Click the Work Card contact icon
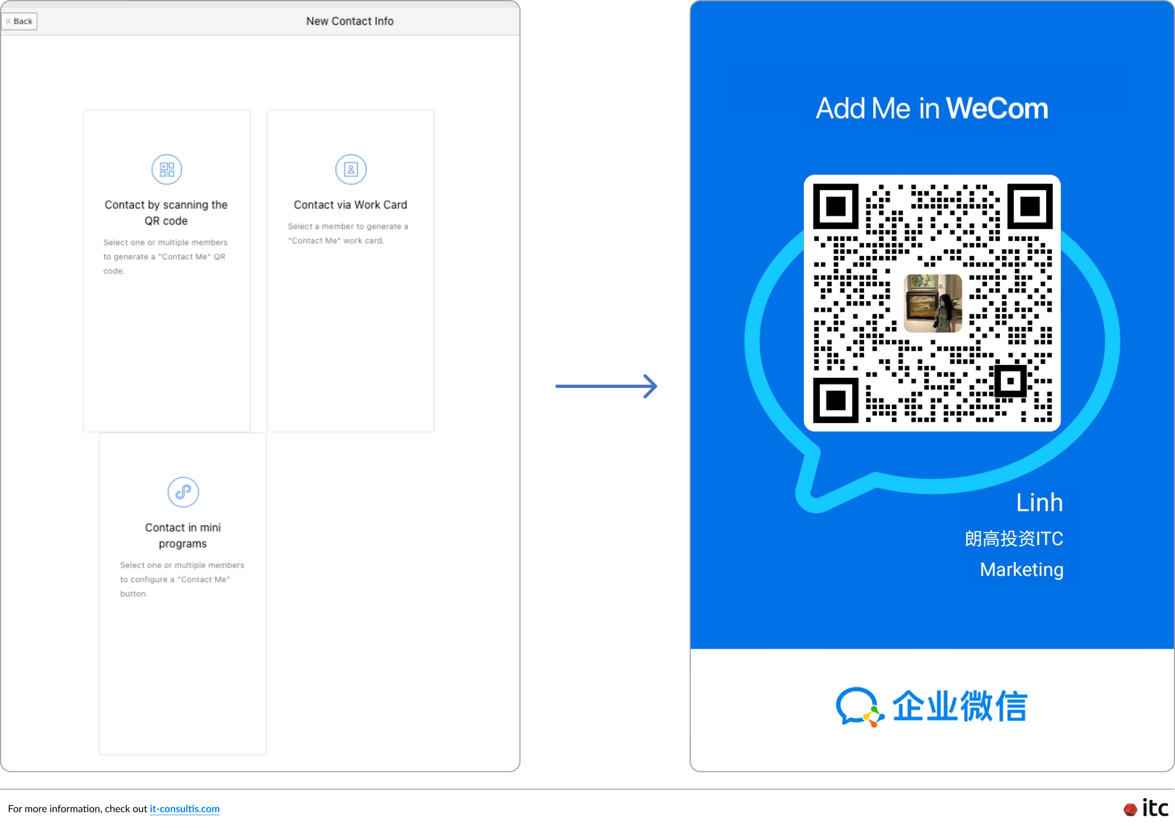 (350, 169)
